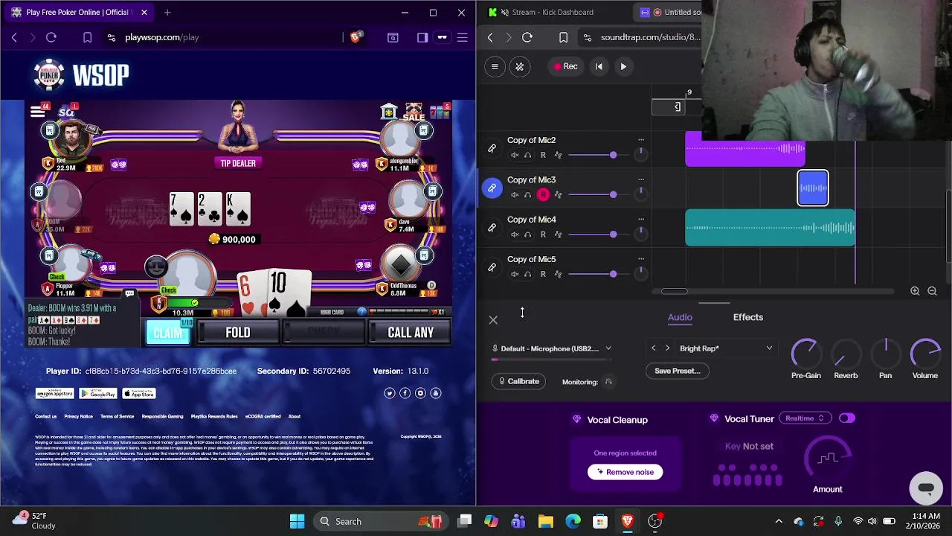Open the slots icon in WSOP
Screen dimensions: 952x536
(x=440, y=112)
